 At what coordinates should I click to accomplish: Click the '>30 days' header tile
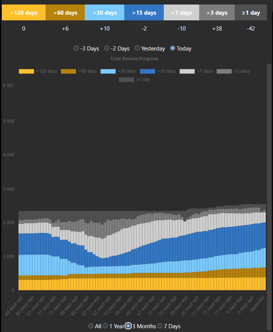(105, 13)
